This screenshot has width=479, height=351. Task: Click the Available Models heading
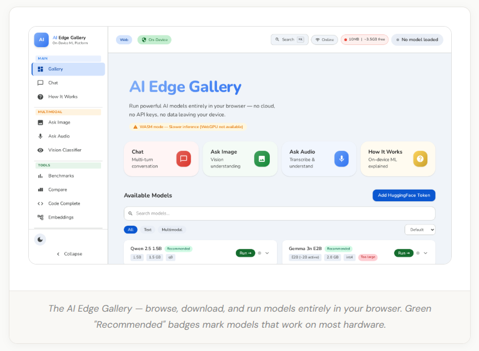[x=148, y=195]
